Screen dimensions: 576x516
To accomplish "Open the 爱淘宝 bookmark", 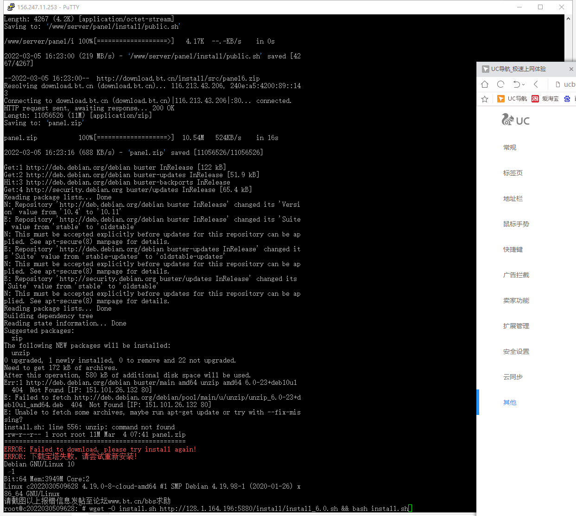I will pos(545,99).
